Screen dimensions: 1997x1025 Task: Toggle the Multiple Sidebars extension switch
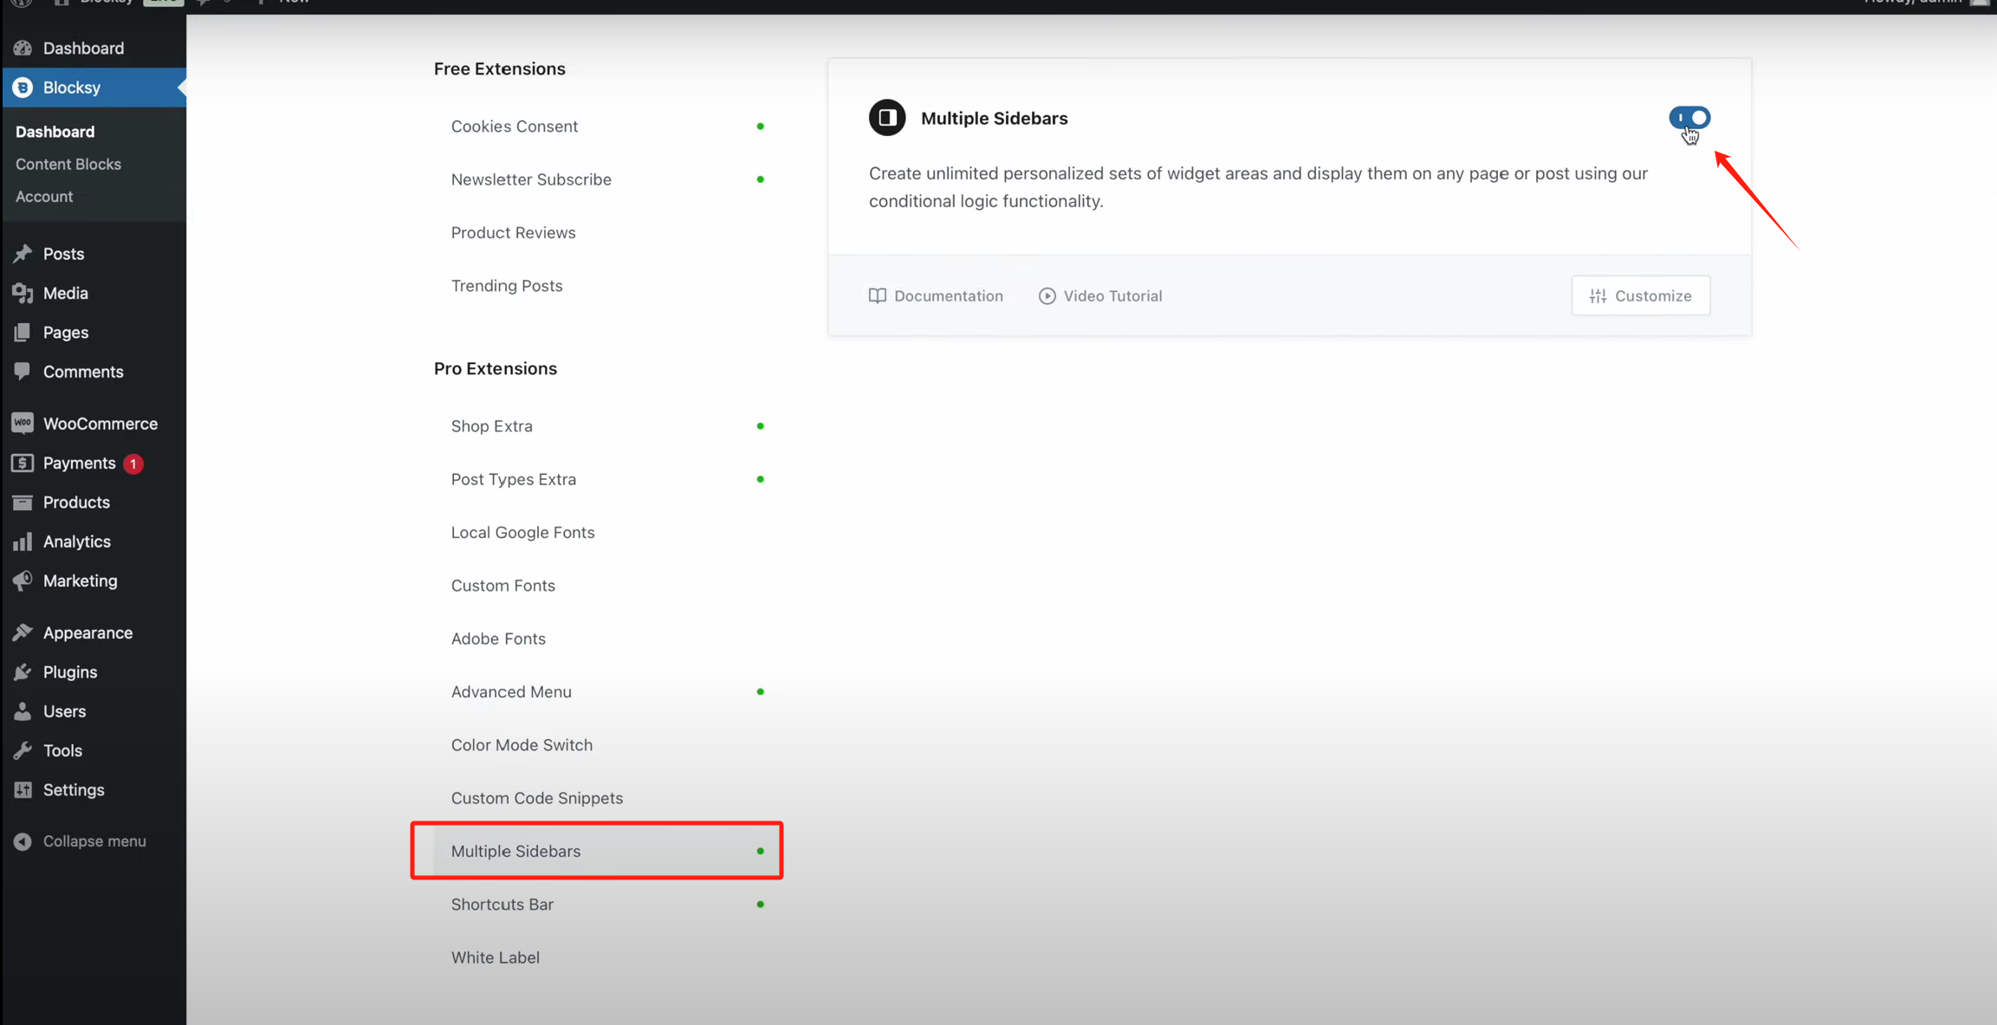tap(1689, 118)
